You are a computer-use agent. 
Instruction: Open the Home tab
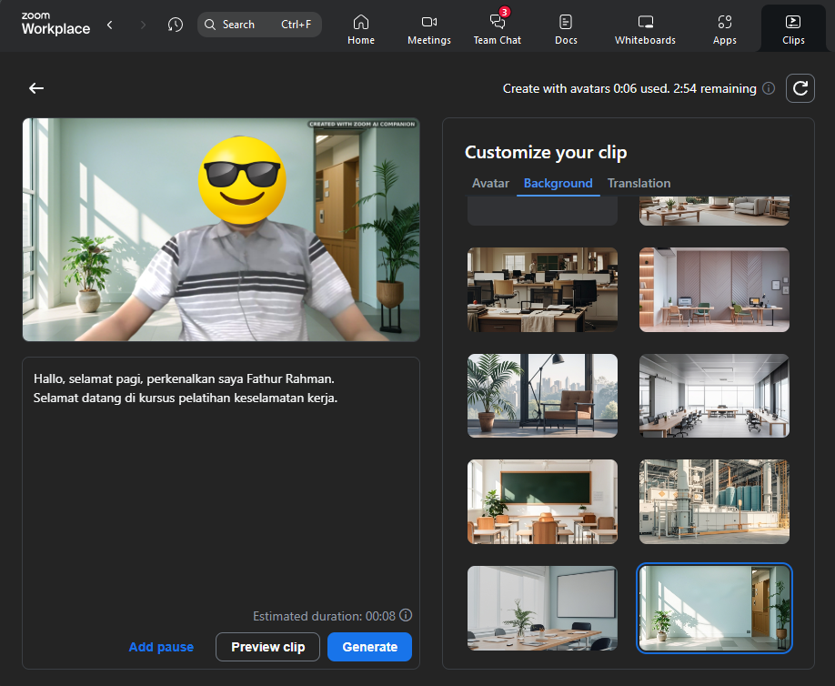pos(361,29)
